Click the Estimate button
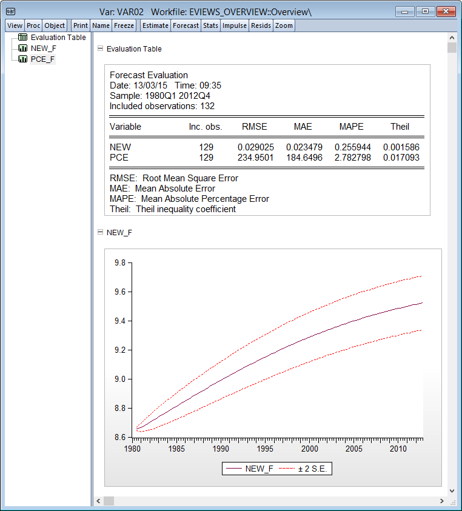Screen dimensions: 462x511 click(155, 25)
